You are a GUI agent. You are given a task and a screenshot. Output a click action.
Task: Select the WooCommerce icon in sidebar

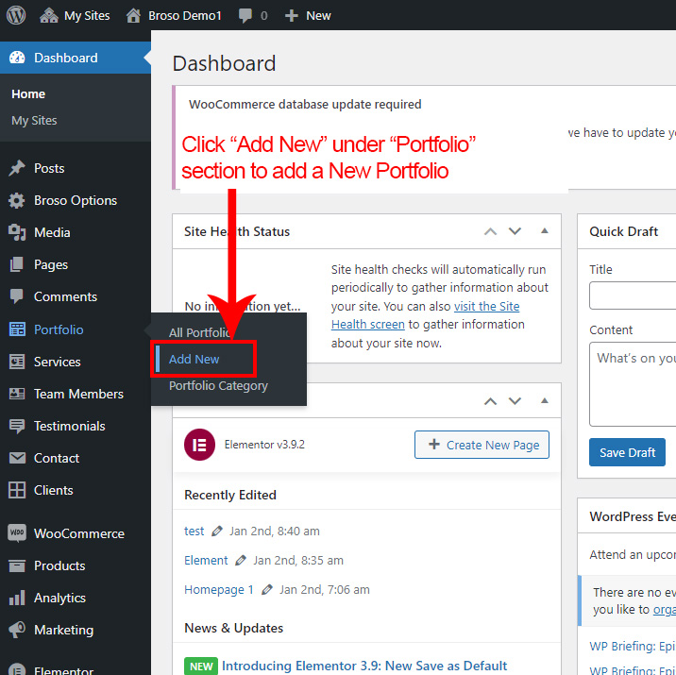17,533
